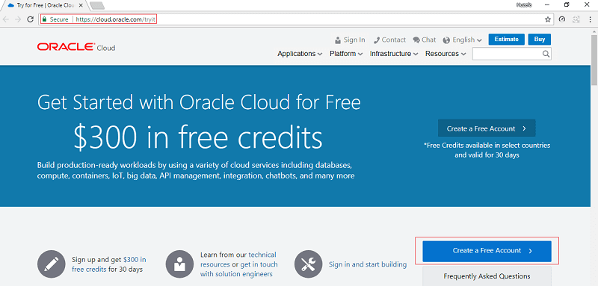Click the Buy button
The height and width of the screenshot is (286, 598).
[539, 40]
